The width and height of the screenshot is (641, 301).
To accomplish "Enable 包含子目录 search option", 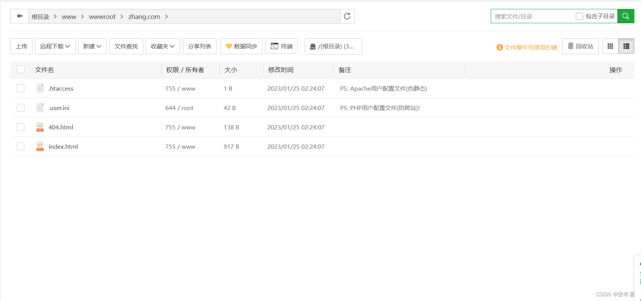I will (579, 16).
